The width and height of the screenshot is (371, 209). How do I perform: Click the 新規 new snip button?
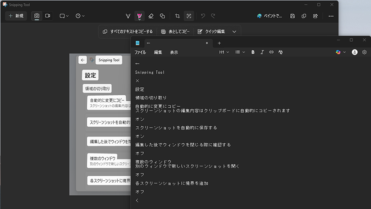click(16, 16)
